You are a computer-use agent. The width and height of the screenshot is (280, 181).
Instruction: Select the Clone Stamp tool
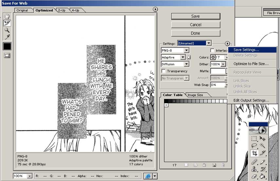pyautogui.click(x=254, y=169)
